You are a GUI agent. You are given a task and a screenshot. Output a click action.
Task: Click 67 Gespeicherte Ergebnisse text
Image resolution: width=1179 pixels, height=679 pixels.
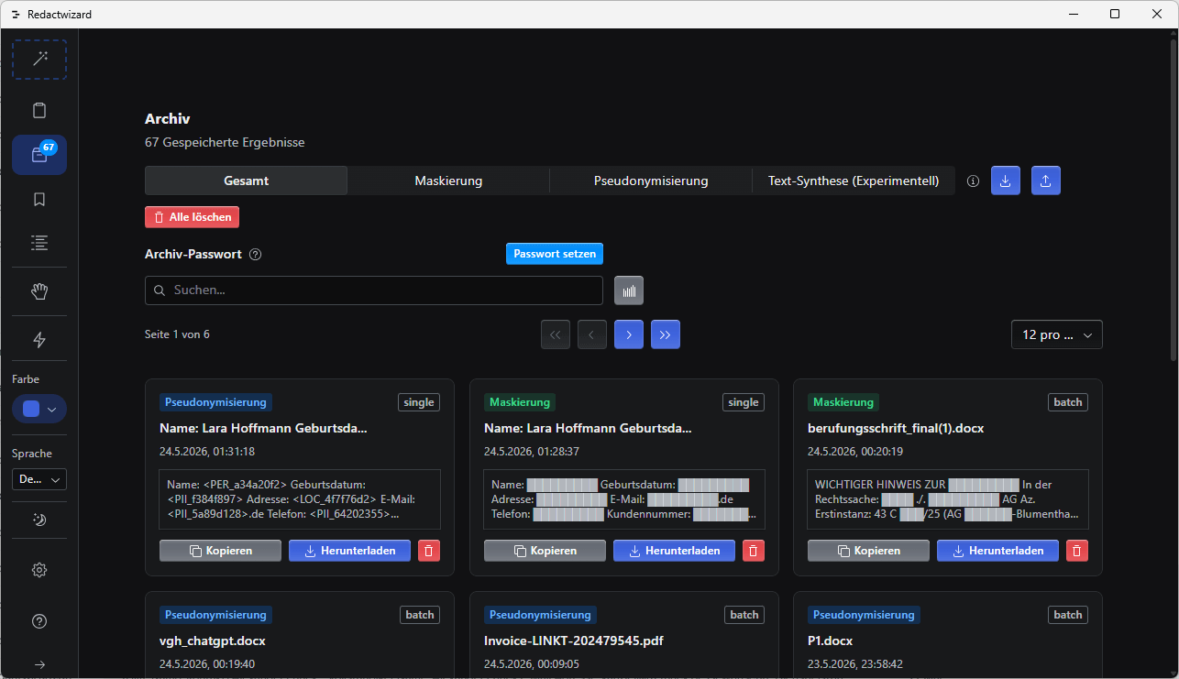[x=225, y=143]
